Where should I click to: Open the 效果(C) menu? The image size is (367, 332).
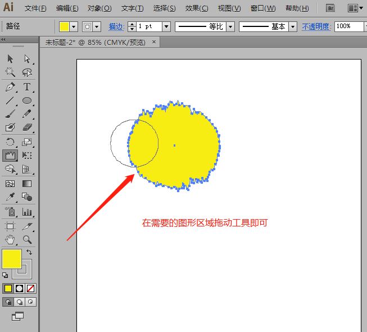click(x=196, y=8)
